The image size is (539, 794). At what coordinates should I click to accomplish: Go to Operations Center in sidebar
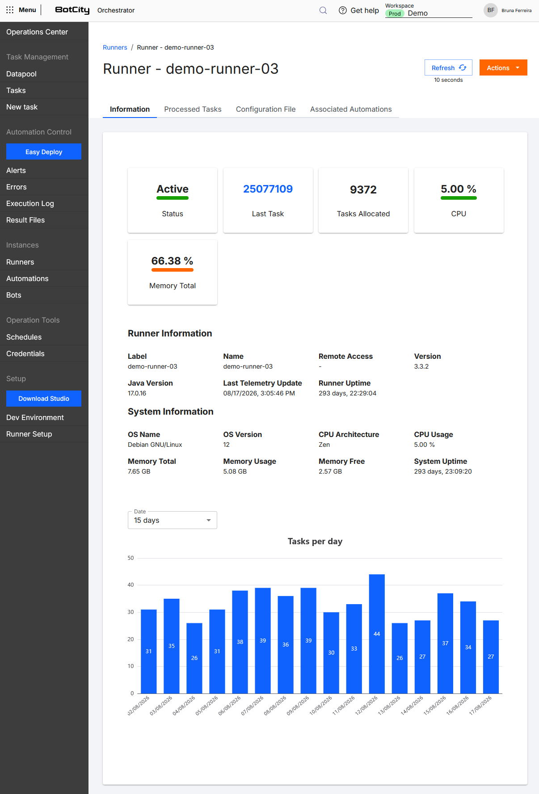tap(44, 32)
